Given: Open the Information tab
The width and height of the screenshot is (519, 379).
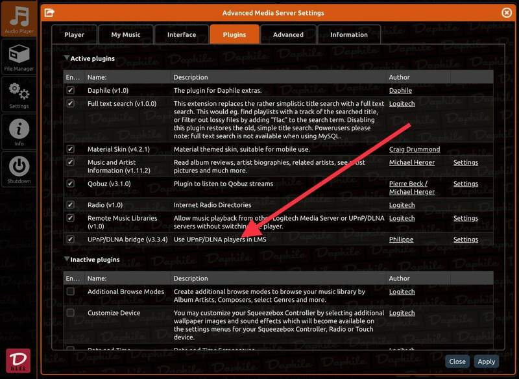Looking at the screenshot, I should (x=348, y=34).
